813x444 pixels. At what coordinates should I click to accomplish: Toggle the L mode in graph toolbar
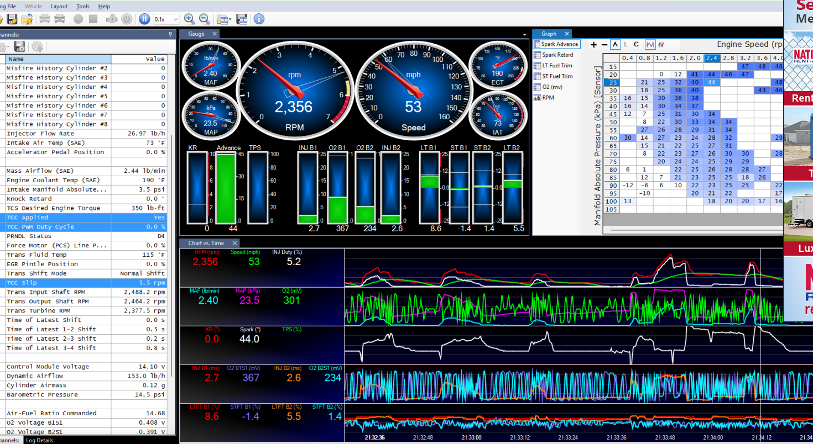tap(626, 44)
